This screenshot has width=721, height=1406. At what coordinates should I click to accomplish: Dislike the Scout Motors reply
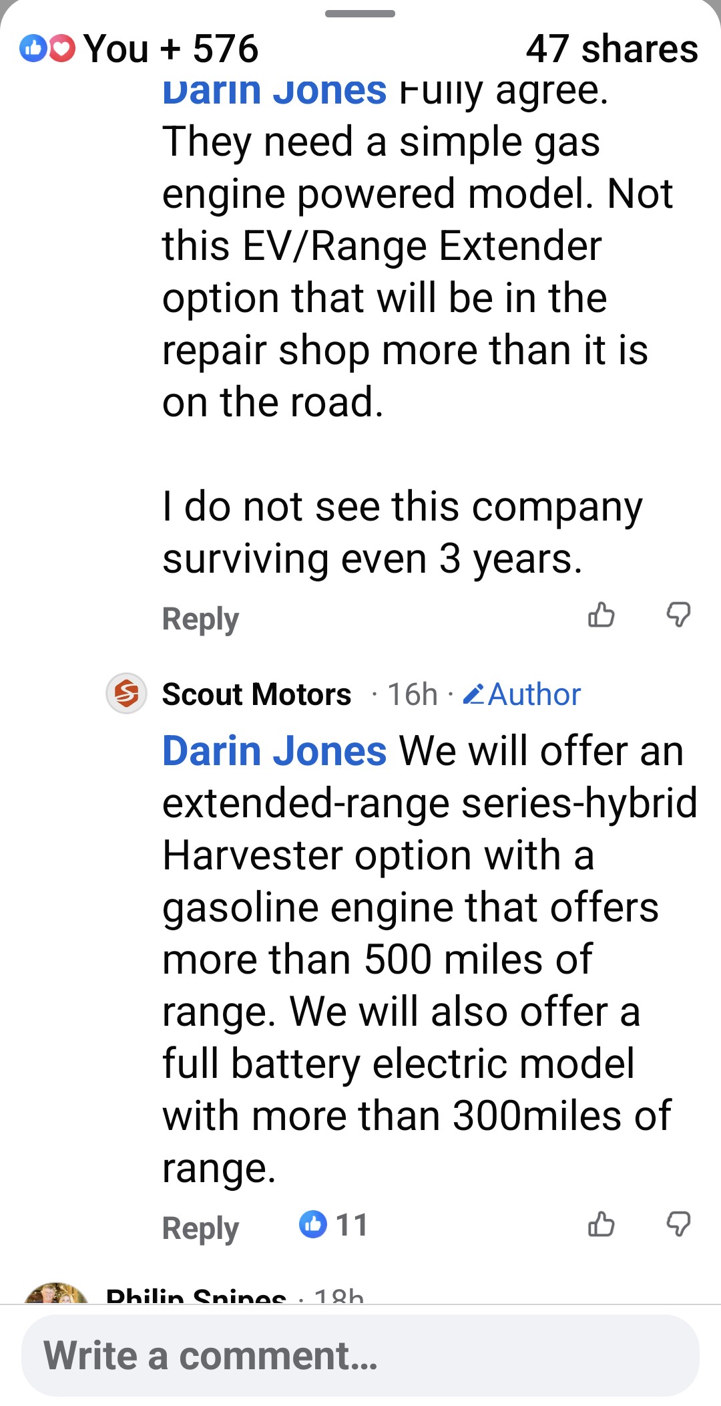[678, 1224]
